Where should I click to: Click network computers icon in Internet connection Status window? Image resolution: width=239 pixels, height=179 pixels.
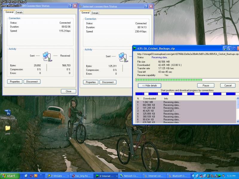[x=123, y=57]
